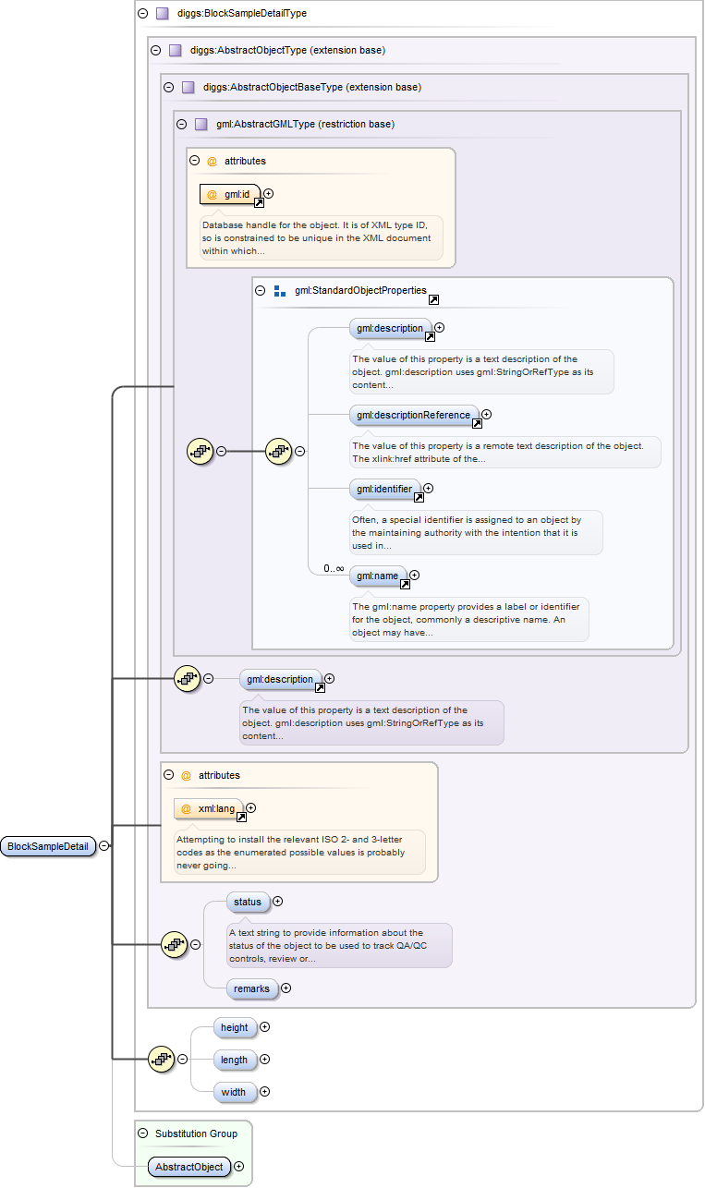
Task: Click the link arrow icon under gml:id attribute
Action: point(259,203)
